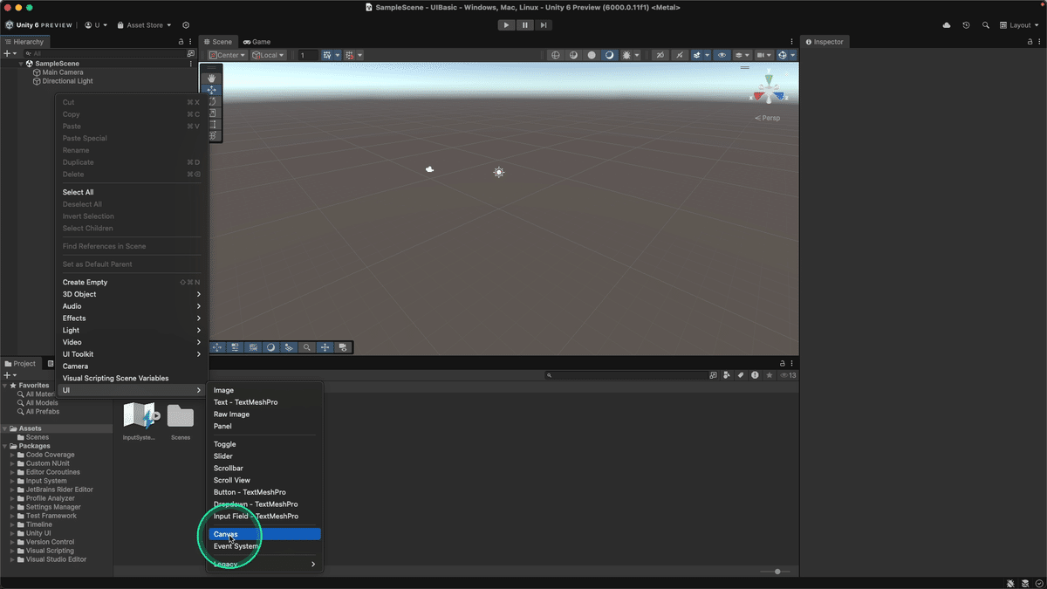1047x589 pixels.
Task: Select the Hand view tool
Action: (211, 79)
